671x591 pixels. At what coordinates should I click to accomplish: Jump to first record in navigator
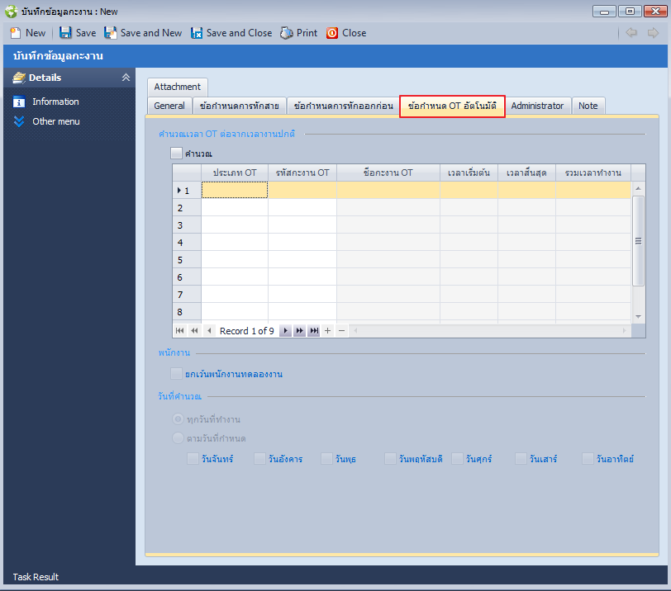(180, 330)
